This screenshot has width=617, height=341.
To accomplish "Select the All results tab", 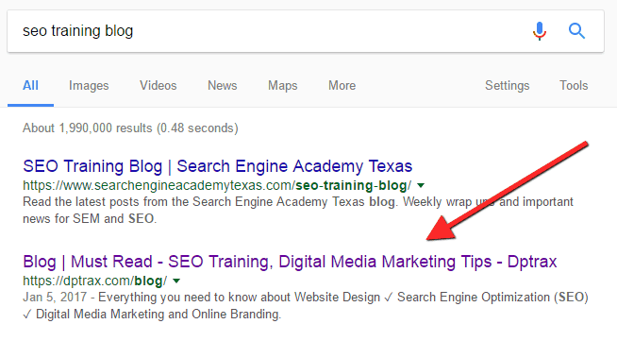I will [30, 85].
